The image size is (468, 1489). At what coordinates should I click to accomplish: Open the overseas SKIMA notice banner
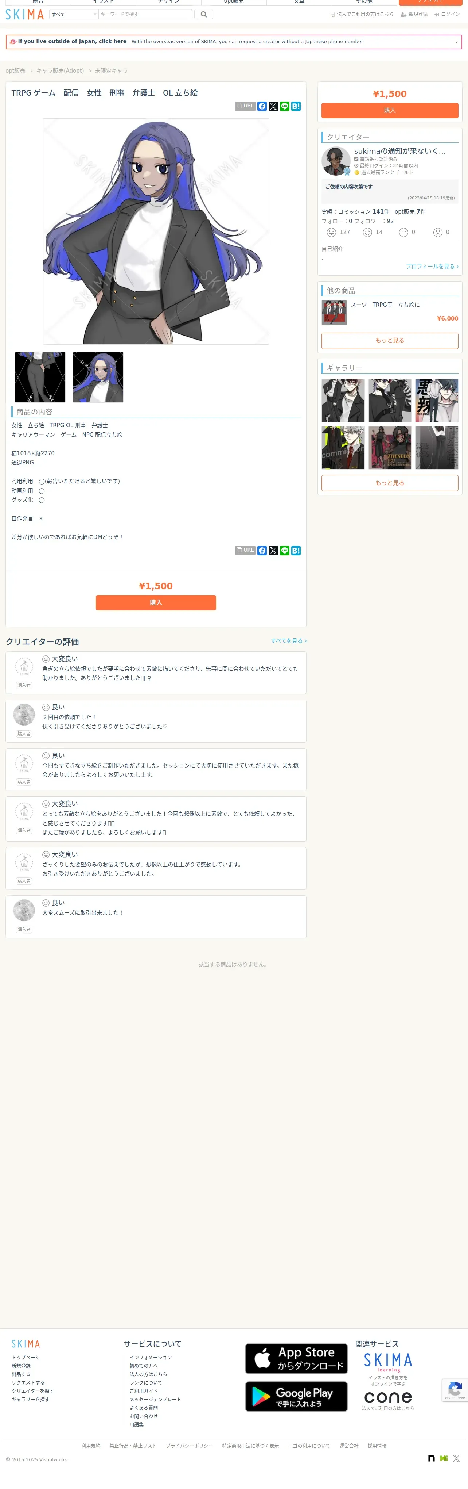tap(234, 42)
